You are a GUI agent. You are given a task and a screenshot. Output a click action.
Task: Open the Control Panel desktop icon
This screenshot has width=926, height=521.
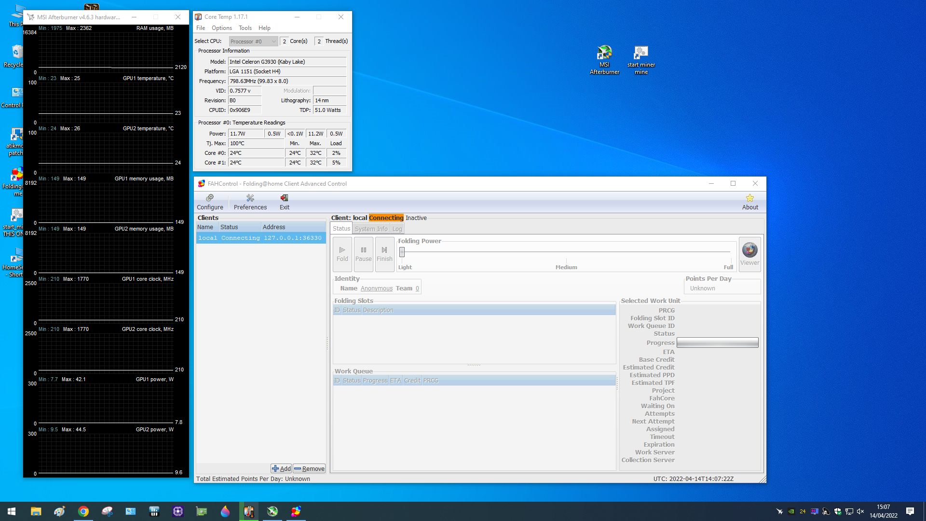14,97
